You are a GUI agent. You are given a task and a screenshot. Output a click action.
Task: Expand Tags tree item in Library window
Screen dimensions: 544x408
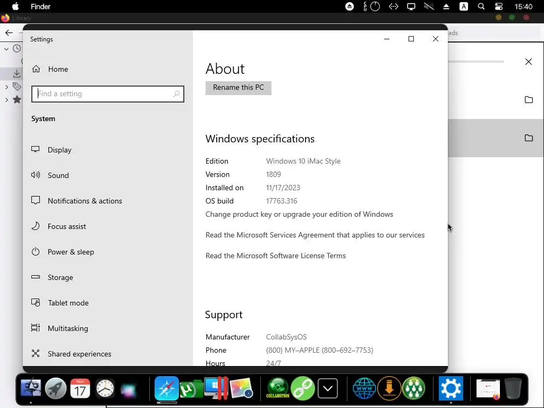(6, 87)
